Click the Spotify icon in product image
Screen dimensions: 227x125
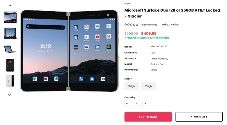point(109,47)
